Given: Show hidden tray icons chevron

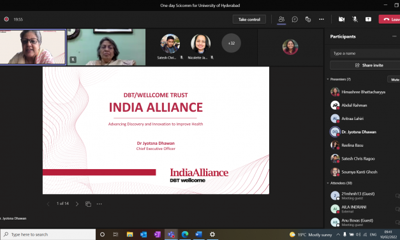Looking at the screenshot, I should pos(338,235).
